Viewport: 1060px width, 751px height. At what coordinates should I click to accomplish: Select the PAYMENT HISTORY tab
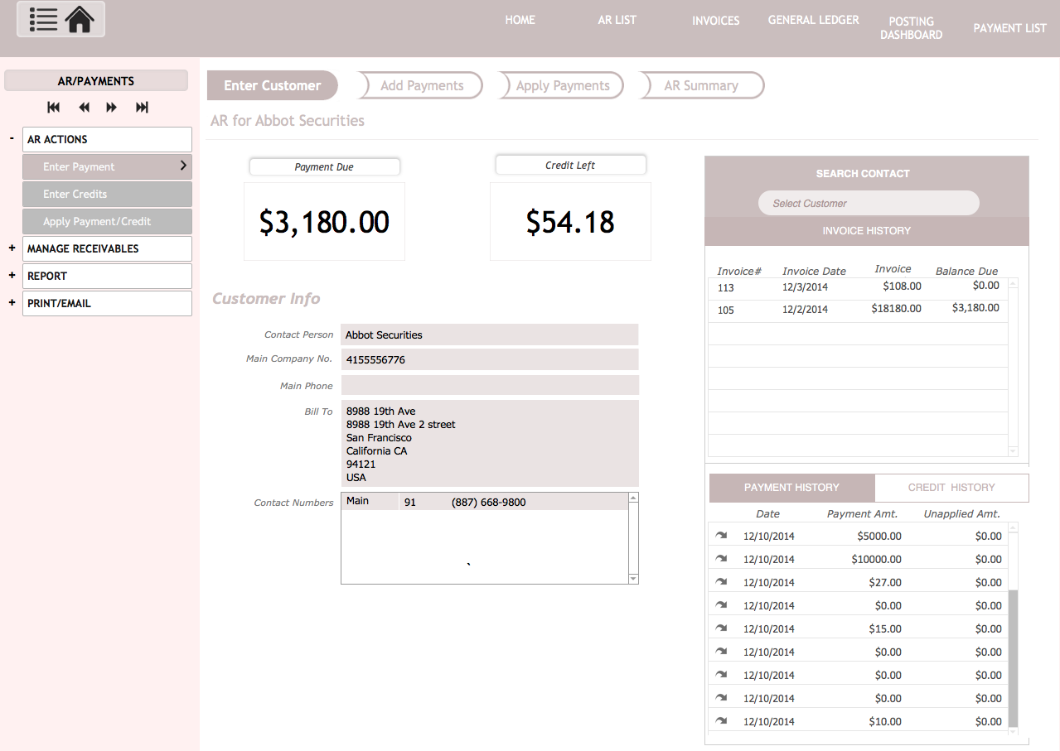791,488
